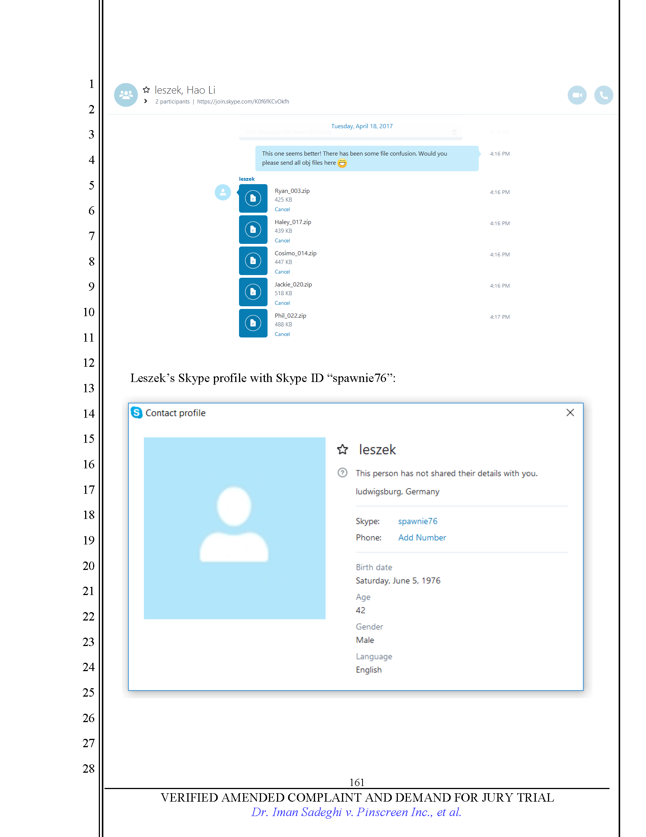Image resolution: width=646 pixels, height=837 pixels.
Task: Click the Haley_017.zip file icon
Action: (x=253, y=229)
